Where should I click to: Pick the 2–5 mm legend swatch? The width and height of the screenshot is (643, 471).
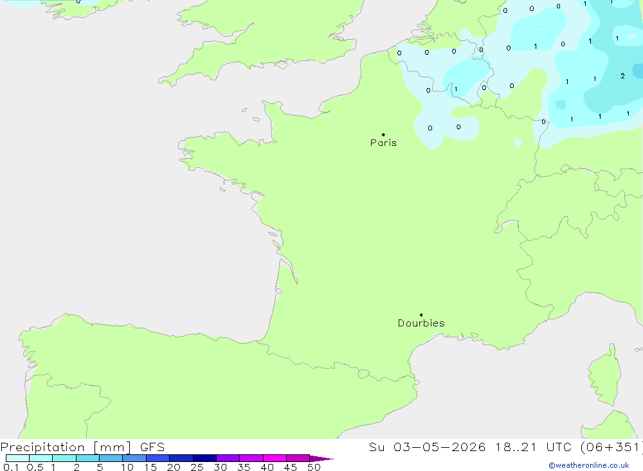[x=87, y=458]
